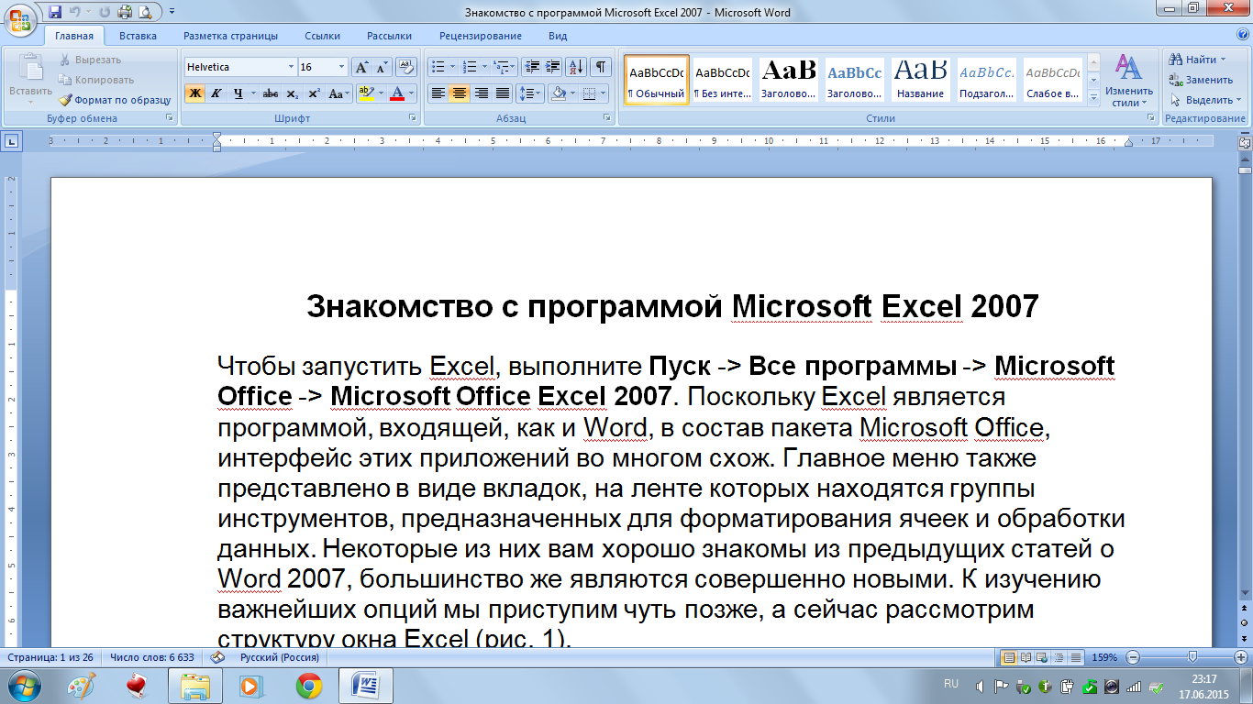Click Replace (Заменить) in Editing group

[1202, 80]
